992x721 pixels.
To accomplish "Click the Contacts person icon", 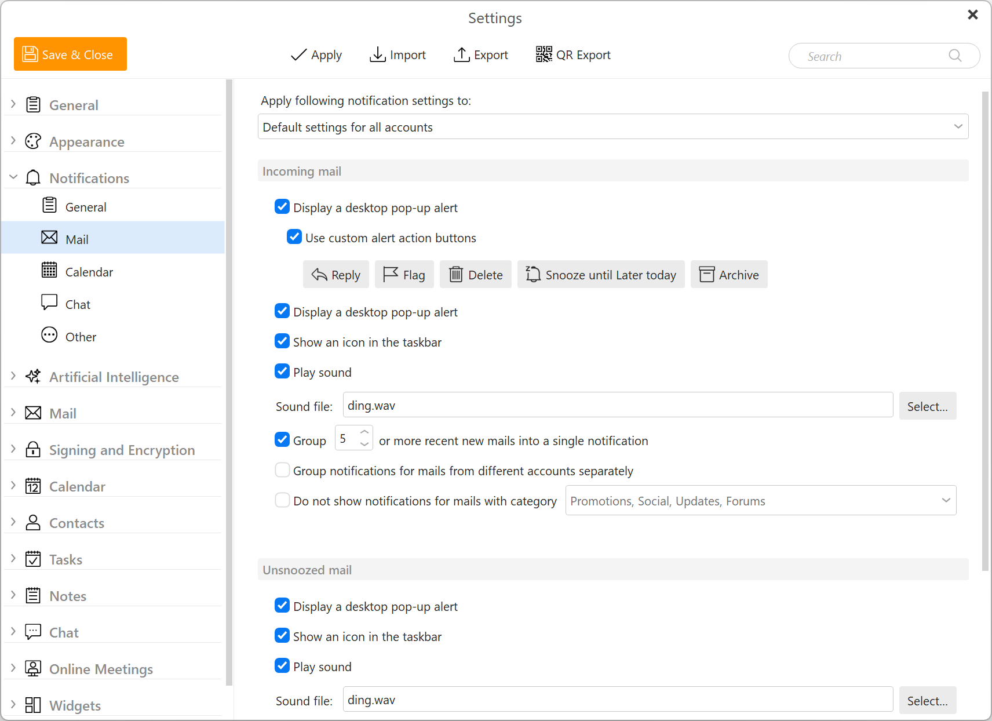I will (x=34, y=523).
